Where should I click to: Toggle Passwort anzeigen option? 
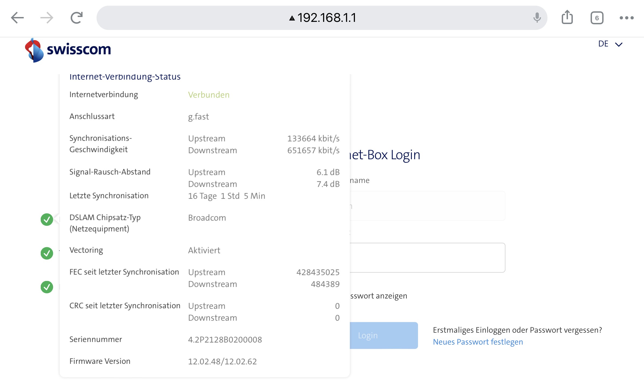coord(379,296)
